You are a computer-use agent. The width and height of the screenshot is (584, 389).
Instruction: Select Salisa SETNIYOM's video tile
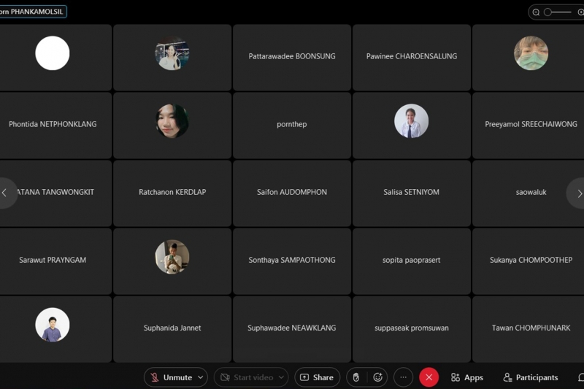(x=412, y=193)
